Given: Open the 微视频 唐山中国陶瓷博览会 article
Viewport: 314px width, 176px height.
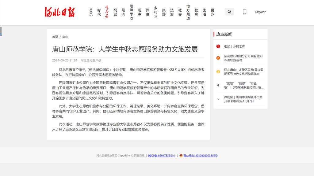Looking at the screenshot, I should coord(243,99).
